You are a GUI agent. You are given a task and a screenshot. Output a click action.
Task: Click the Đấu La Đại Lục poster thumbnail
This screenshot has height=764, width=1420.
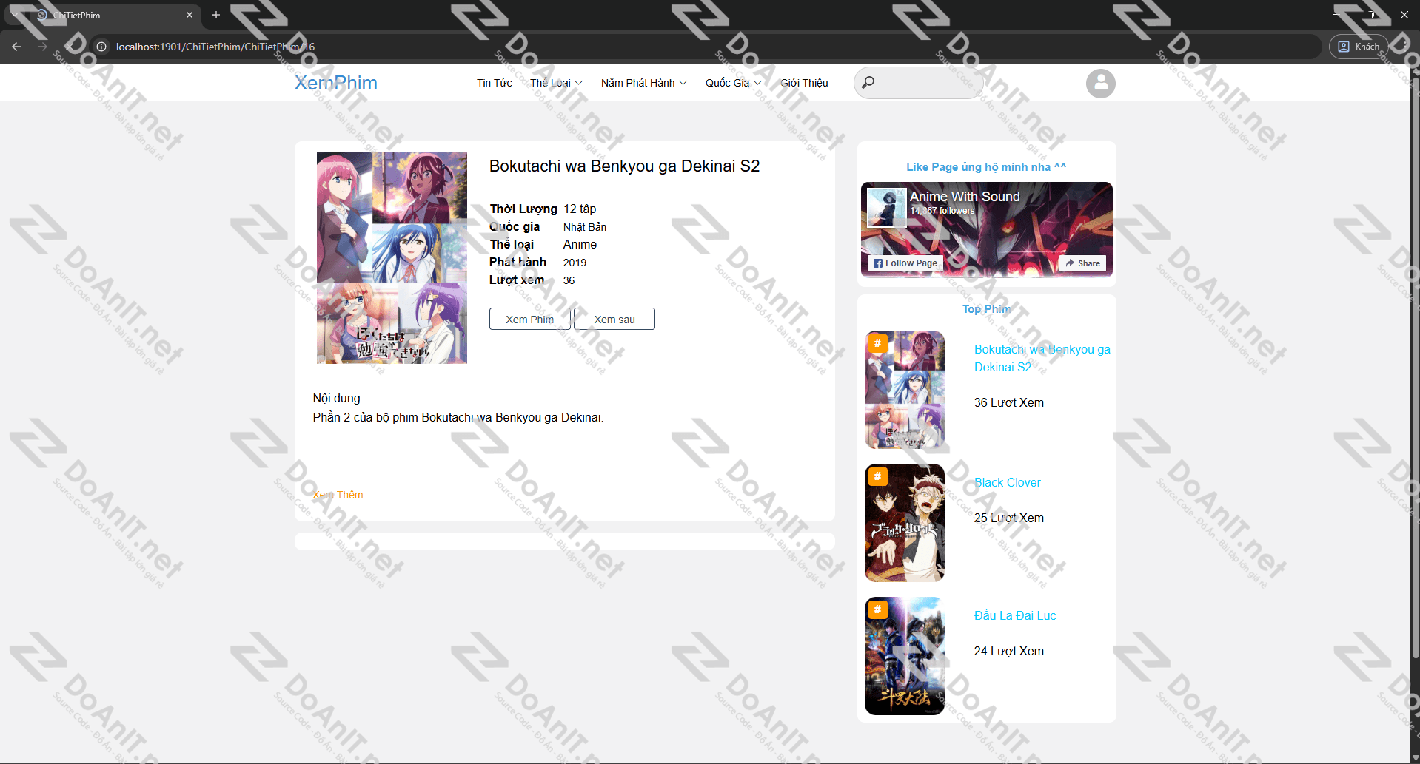(x=905, y=656)
